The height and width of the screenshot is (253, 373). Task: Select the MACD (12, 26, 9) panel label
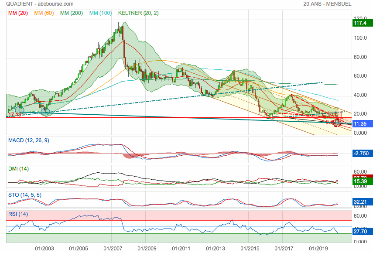point(30,140)
